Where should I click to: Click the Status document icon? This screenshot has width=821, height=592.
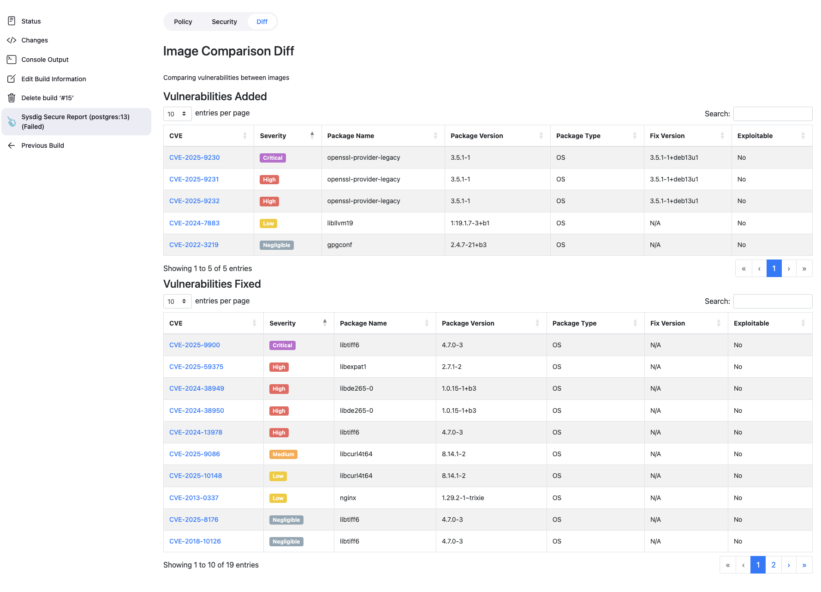coord(12,21)
